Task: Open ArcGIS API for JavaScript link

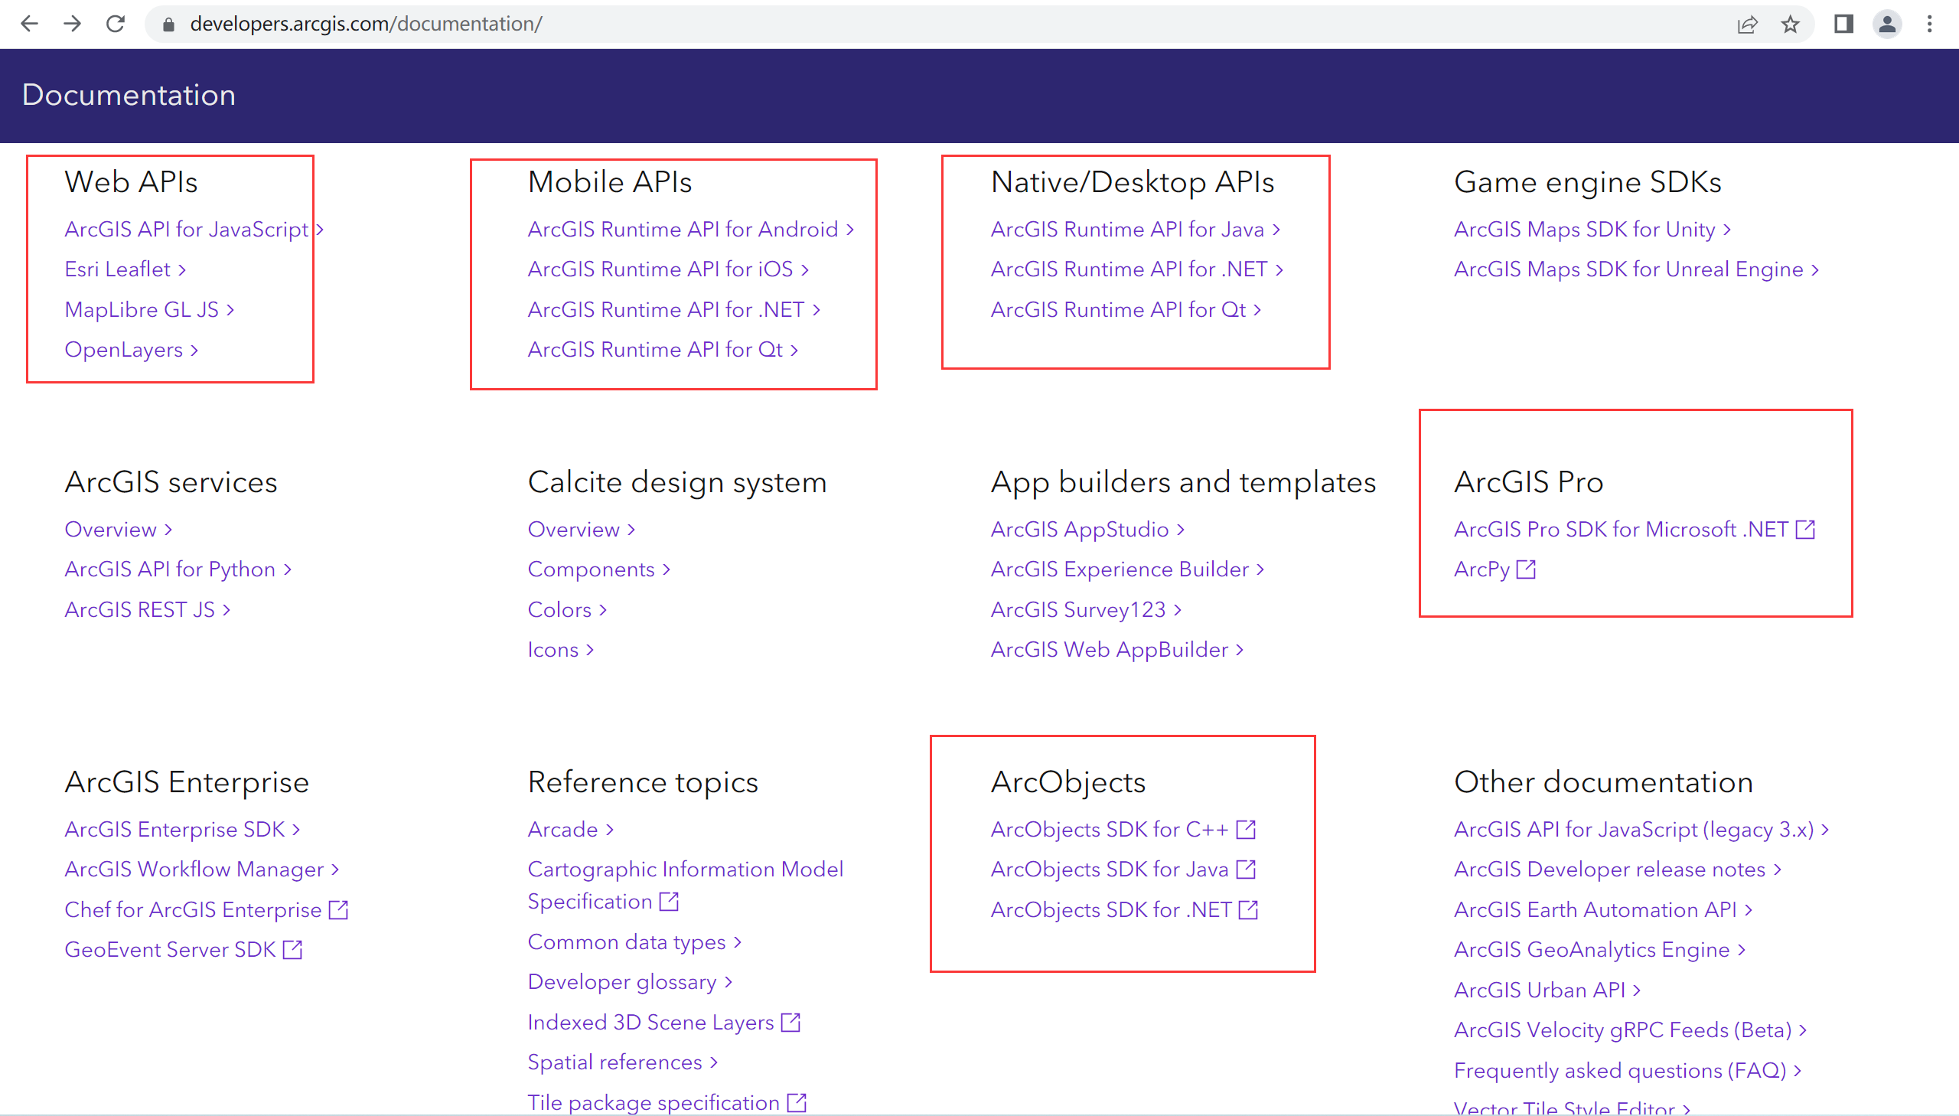Action: click(194, 229)
